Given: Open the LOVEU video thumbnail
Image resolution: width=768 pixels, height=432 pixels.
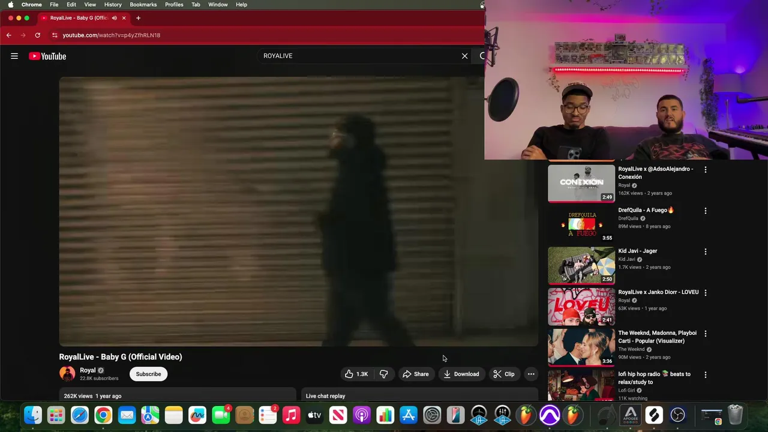Looking at the screenshot, I should [x=581, y=306].
